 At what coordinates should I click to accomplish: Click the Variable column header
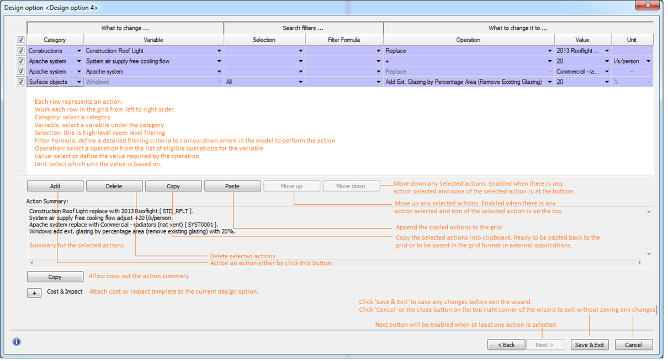pyautogui.click(x=153, y=40)
